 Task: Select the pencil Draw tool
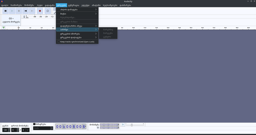click(55, 13)
